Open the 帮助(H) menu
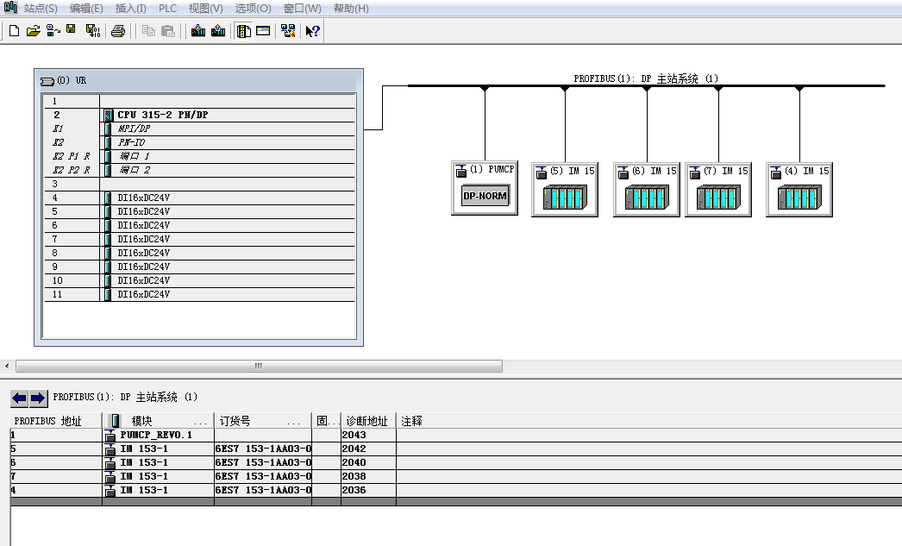 pos(351,9)
